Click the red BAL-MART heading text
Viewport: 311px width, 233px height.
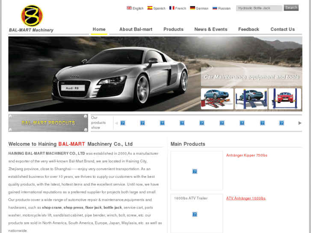pos(71,144)
